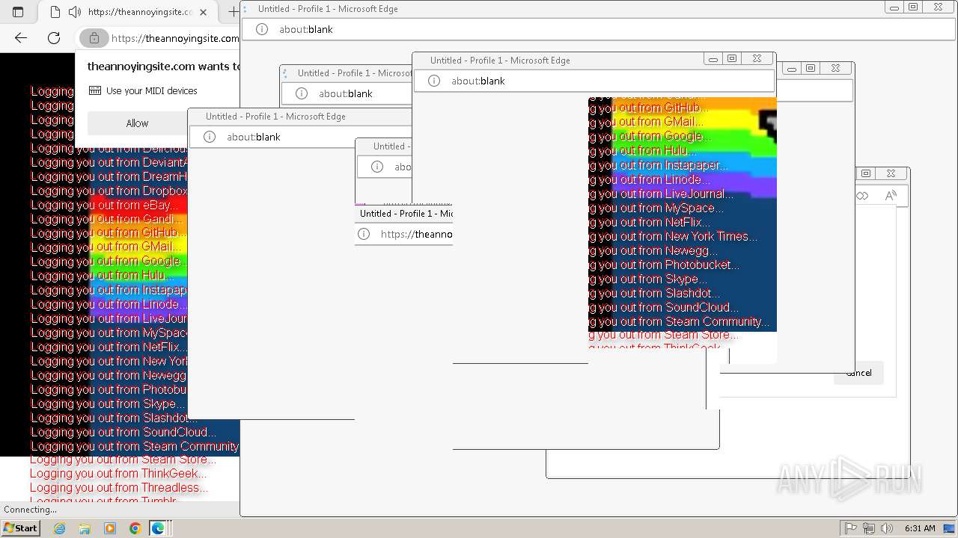Screen dimensions: 958x538
Task: Open File Explorer from taskbar
Action: click(x=85, y=528)
